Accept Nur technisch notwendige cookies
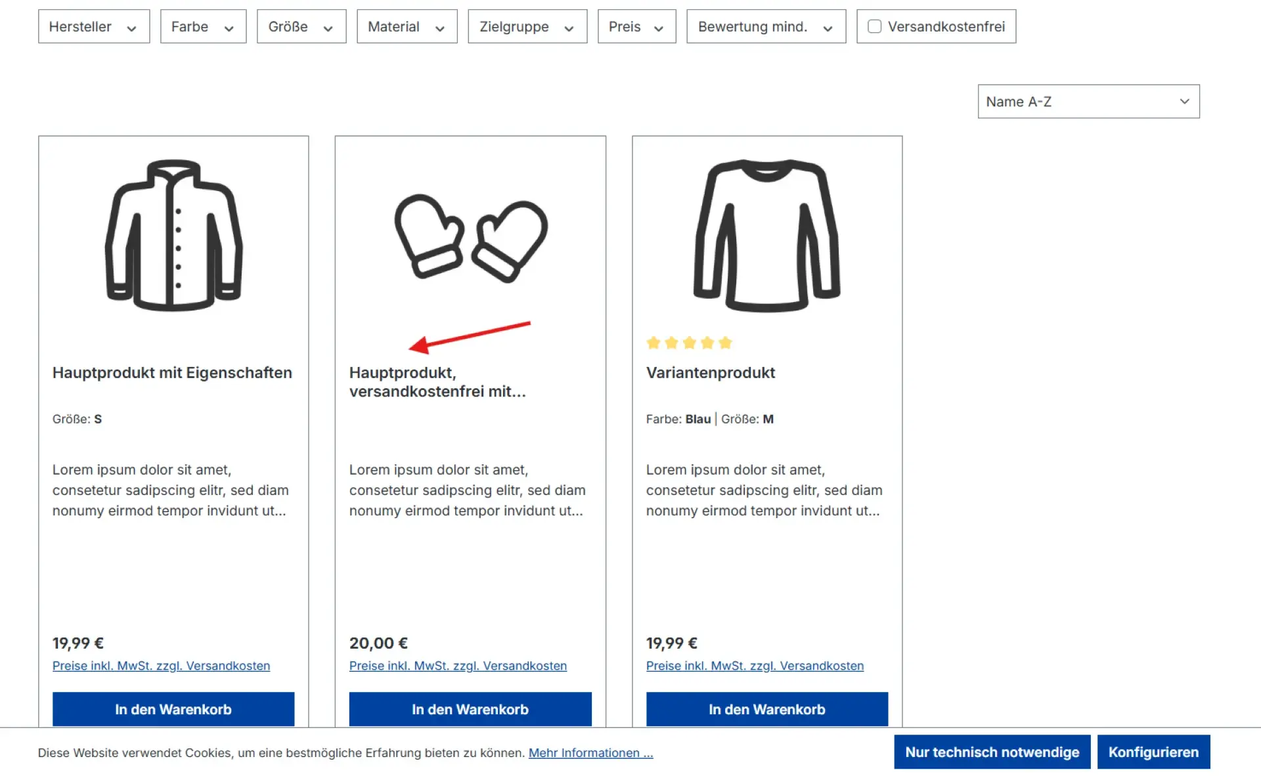The image size is (1261, 776). pos(992,752)
